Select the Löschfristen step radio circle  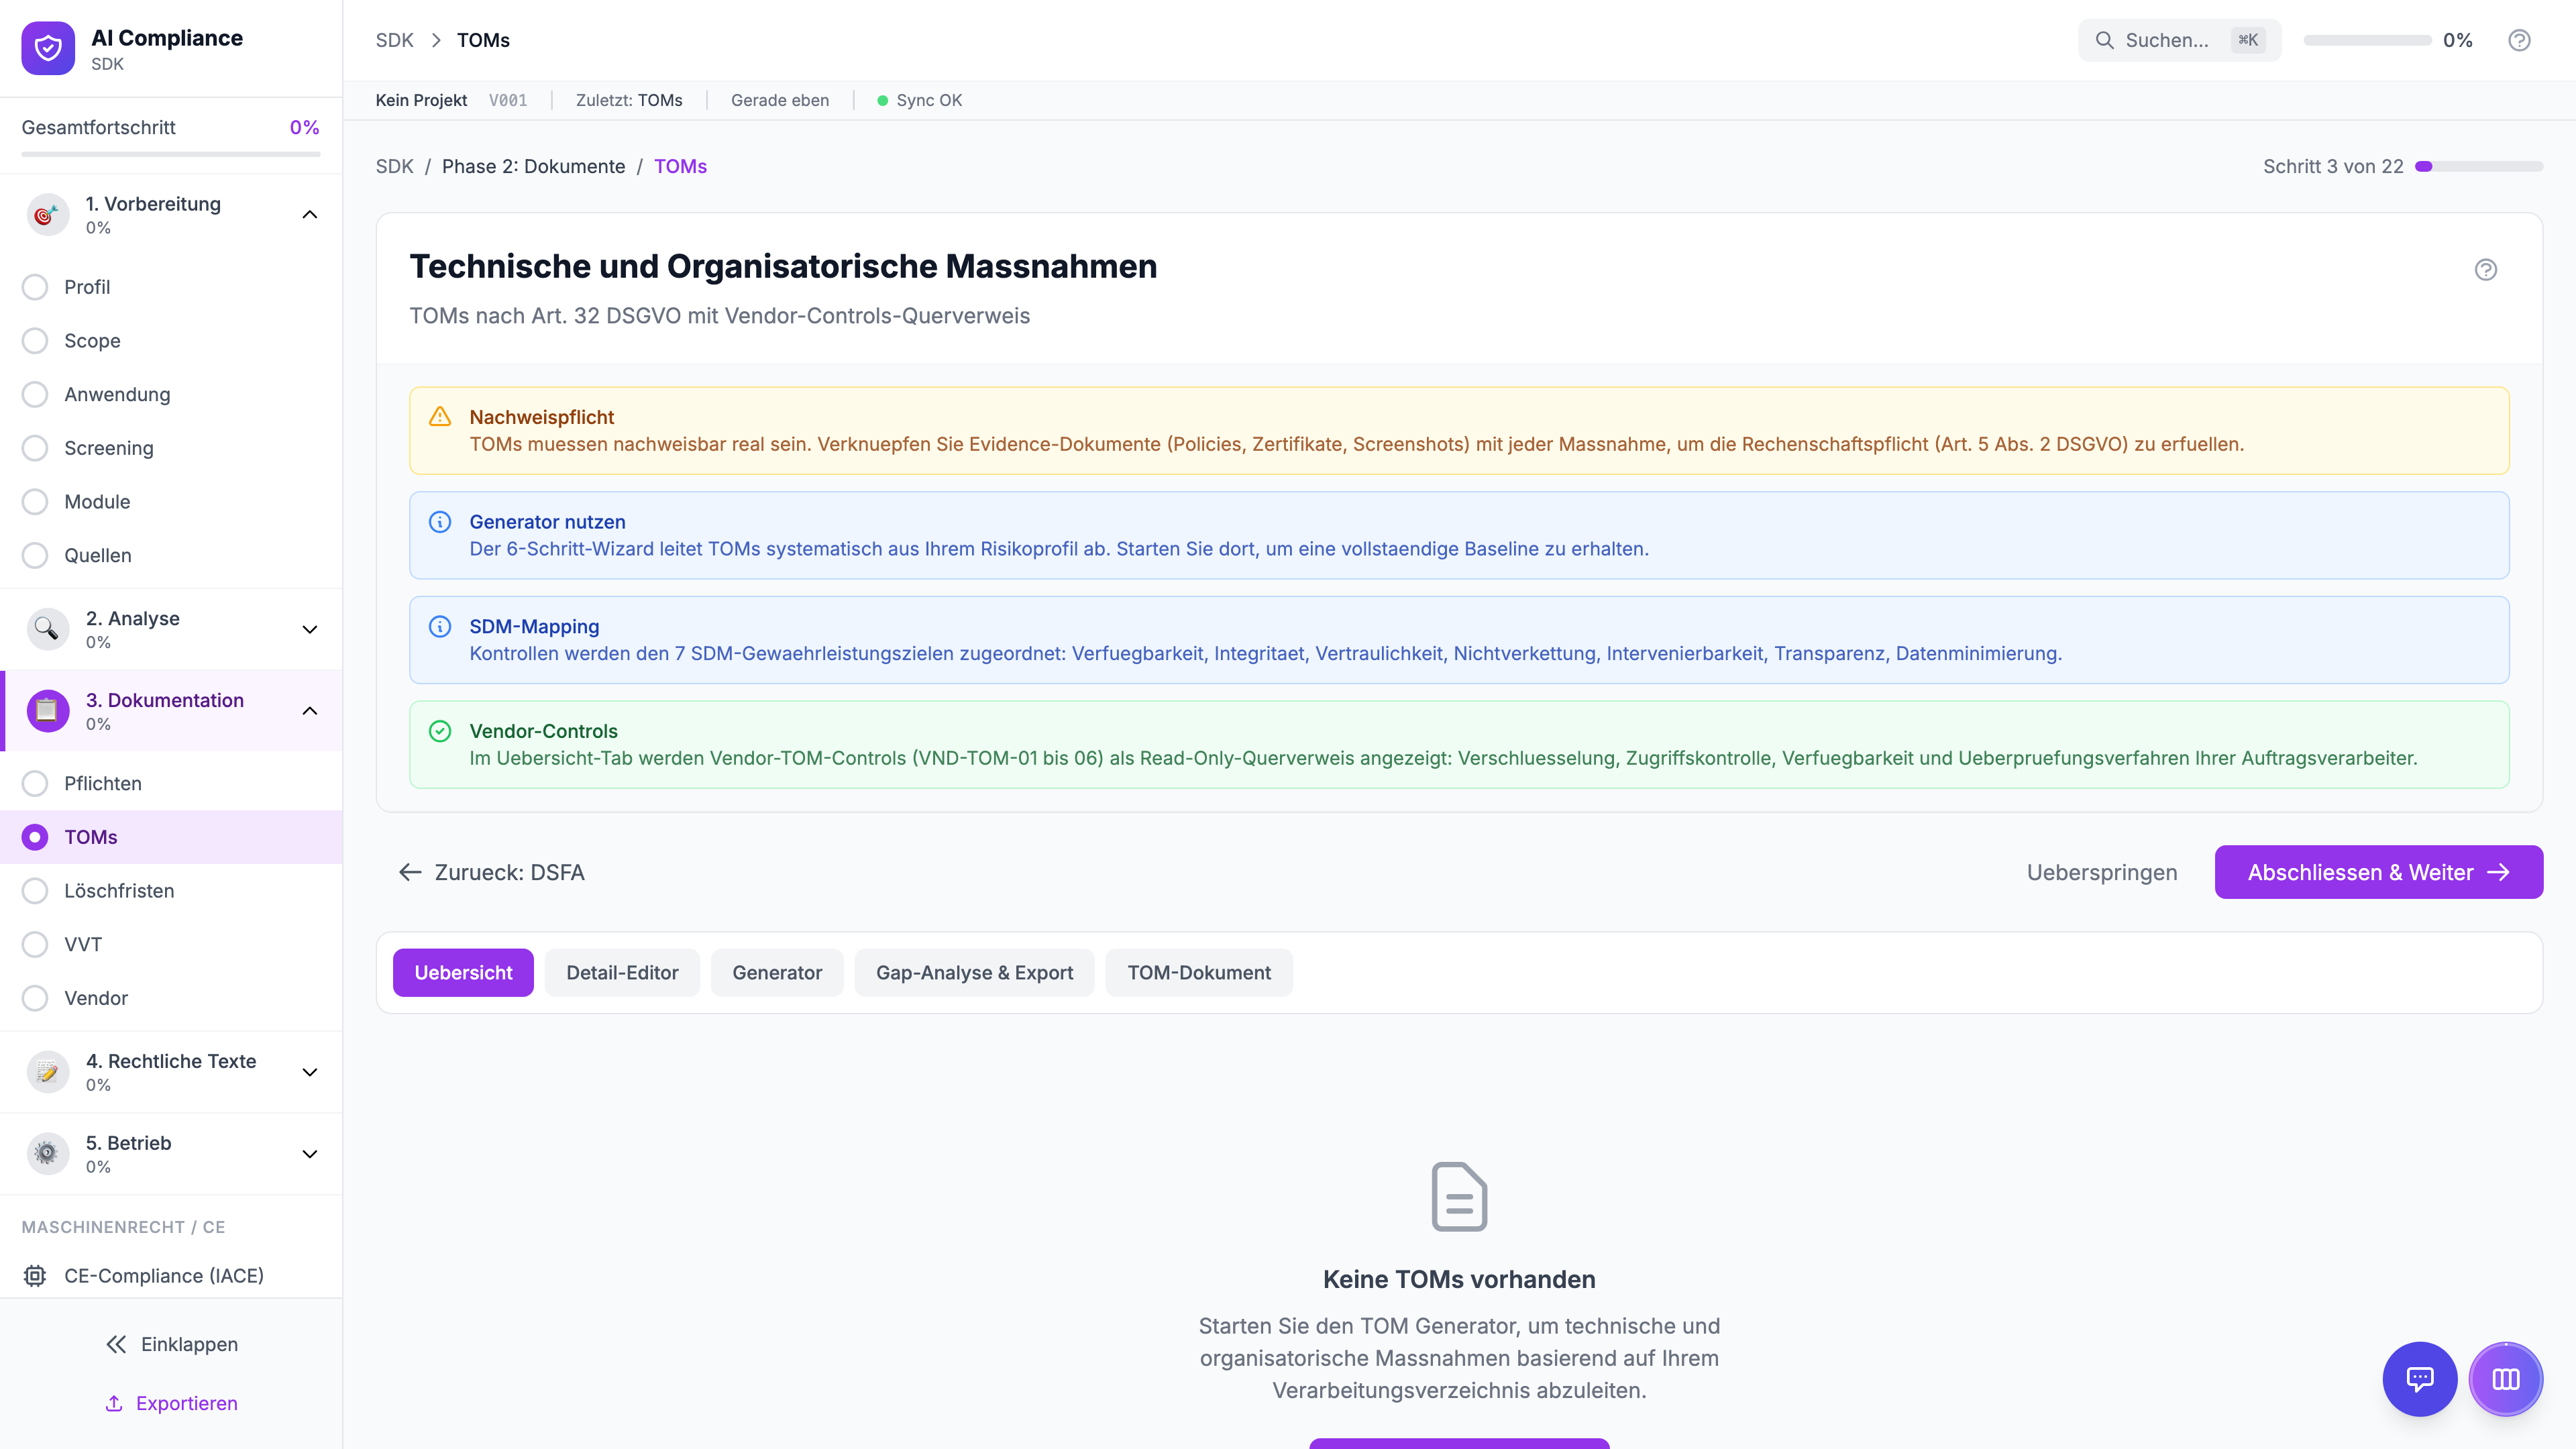click(35, 891)
